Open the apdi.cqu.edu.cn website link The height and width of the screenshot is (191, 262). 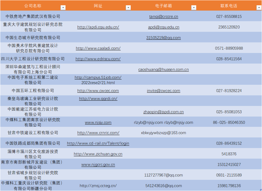(x=98, y=27)
